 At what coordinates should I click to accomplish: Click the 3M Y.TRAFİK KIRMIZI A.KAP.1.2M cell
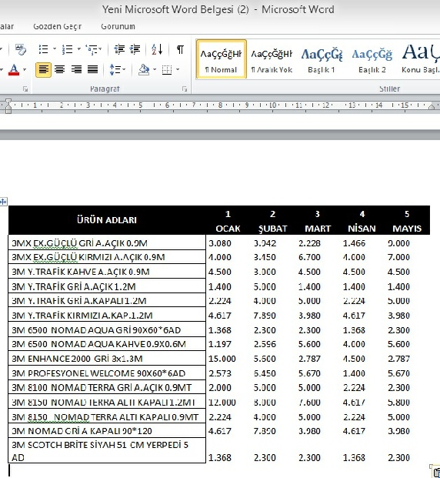coord(107,315)
